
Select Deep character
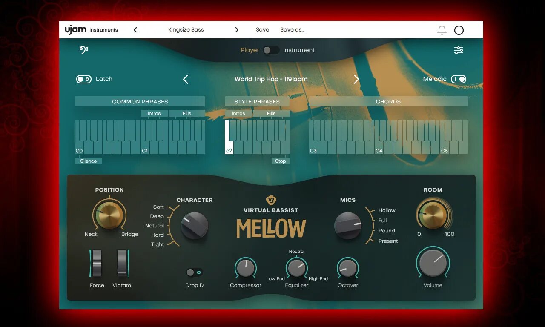[x=157, y=216]
